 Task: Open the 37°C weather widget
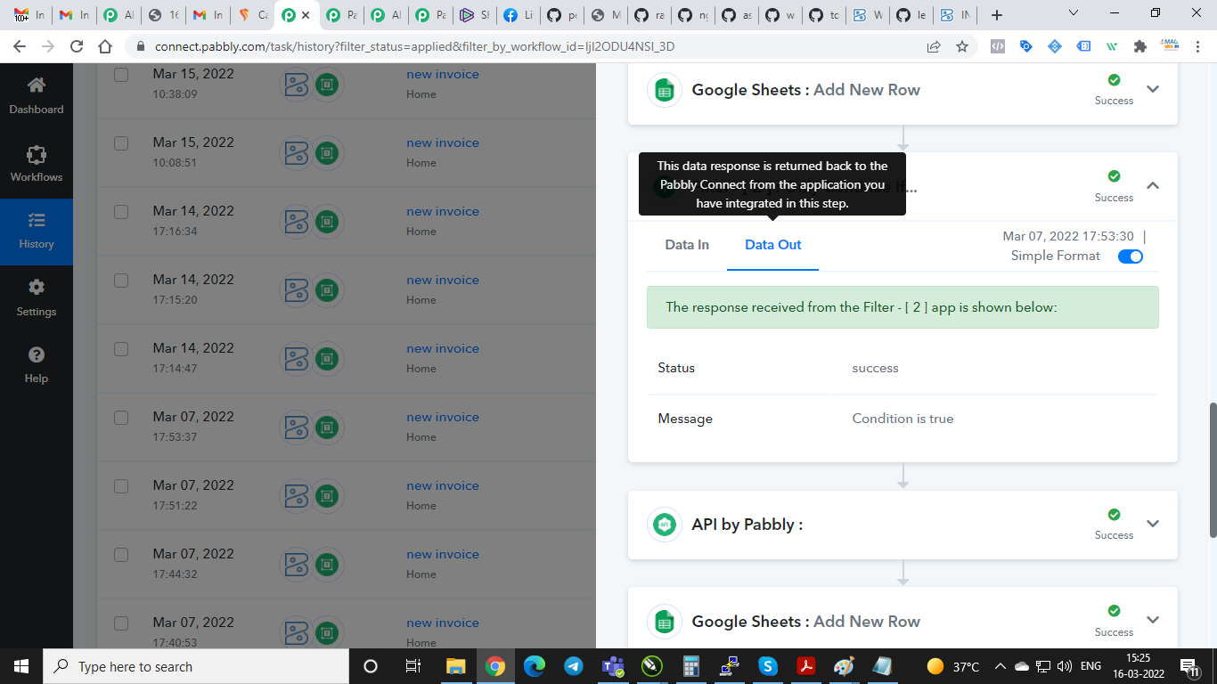(x=953, y=666)
